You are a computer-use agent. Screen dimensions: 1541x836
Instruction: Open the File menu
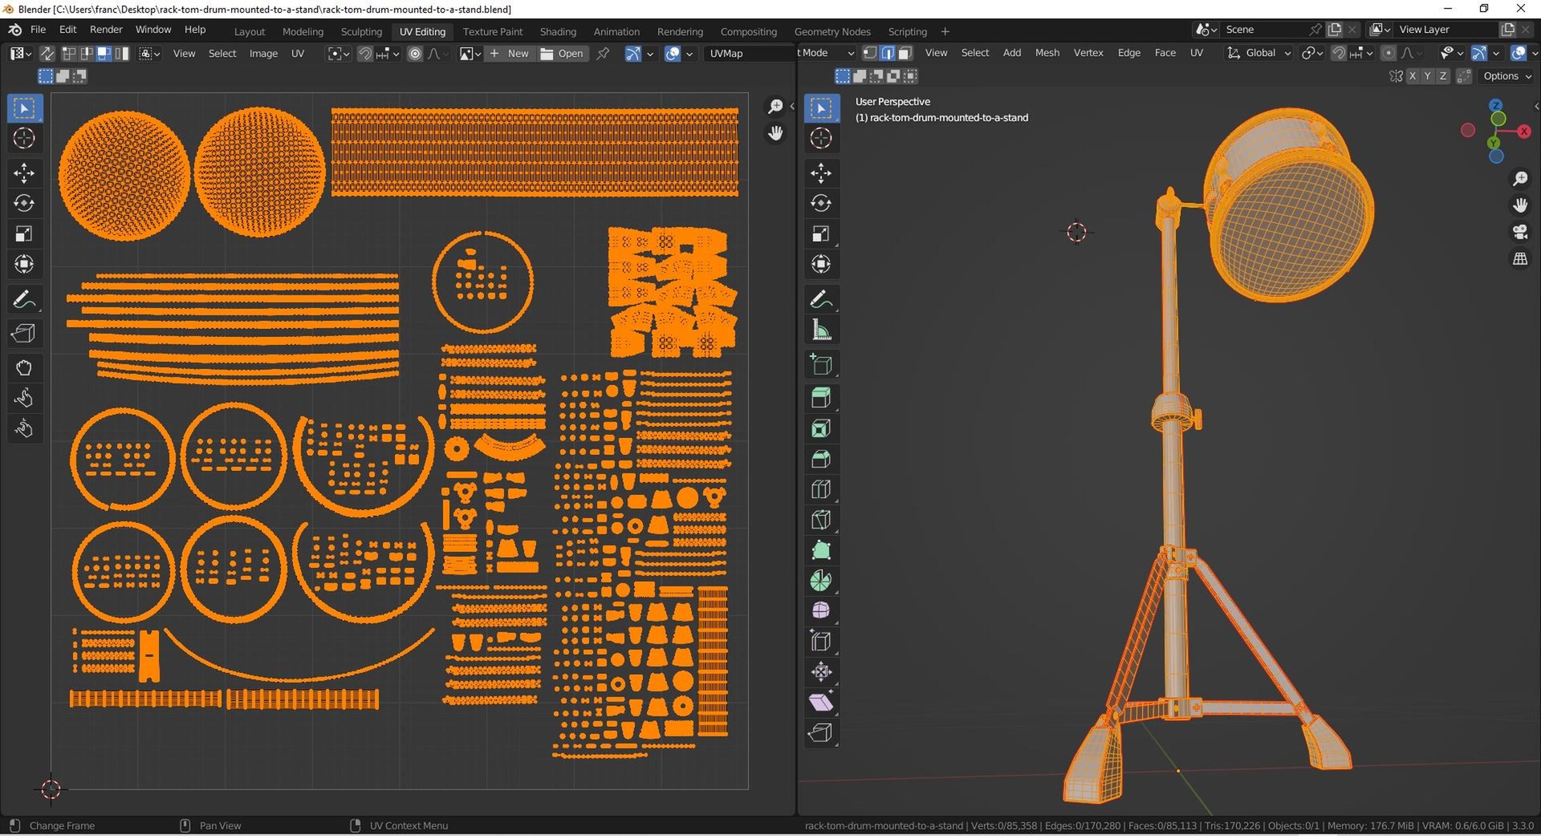tap(38, 30)
